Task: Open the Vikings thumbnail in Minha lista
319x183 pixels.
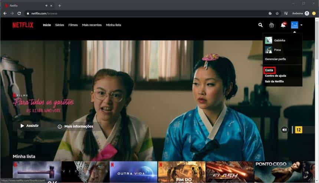Action: point(85,172)
